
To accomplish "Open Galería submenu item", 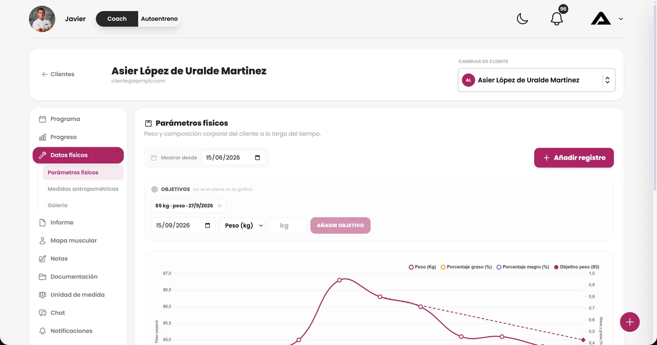I will click(x=83, y=205).
